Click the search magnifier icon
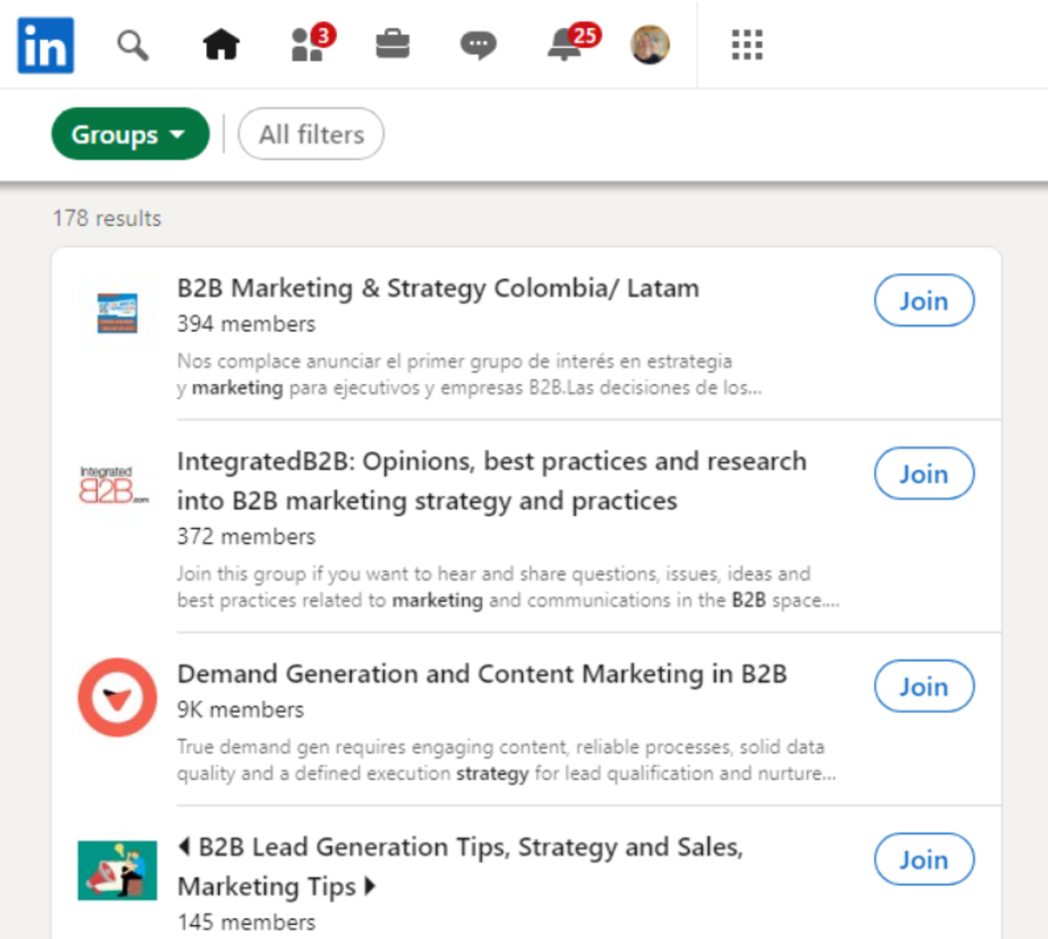Image resolution: width=1048 pixels, height=939 pixels. click(133, 45)
